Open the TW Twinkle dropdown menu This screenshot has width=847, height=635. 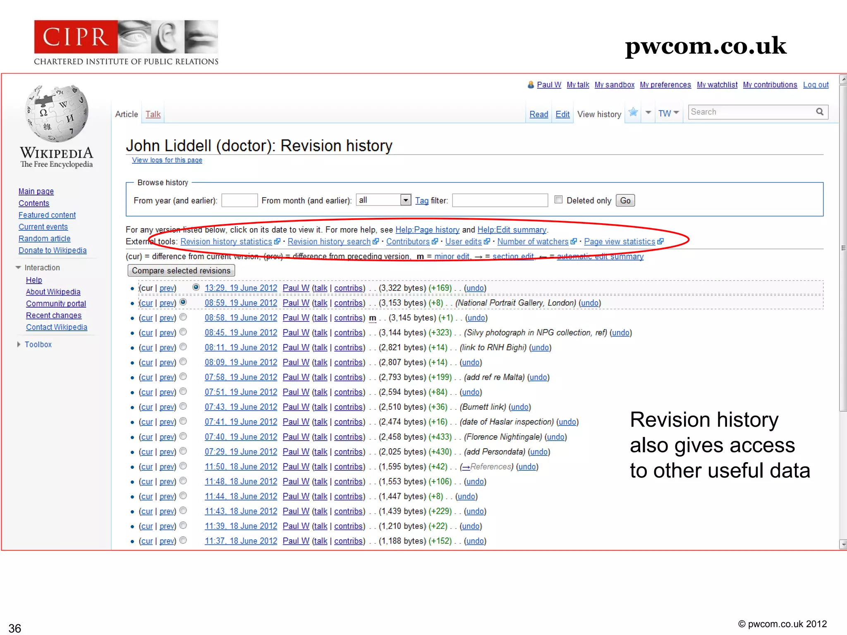668,113
